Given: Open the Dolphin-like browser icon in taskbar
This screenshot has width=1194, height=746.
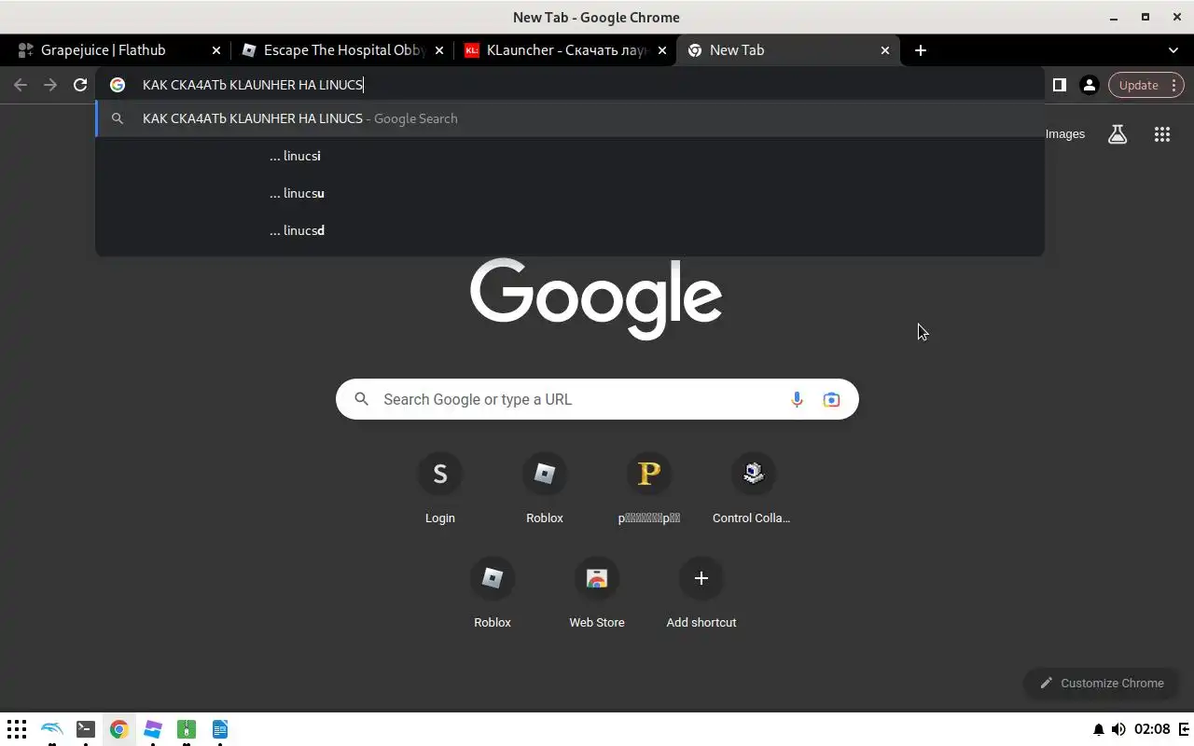Looking at the screenshot, I should click(52, 729).
